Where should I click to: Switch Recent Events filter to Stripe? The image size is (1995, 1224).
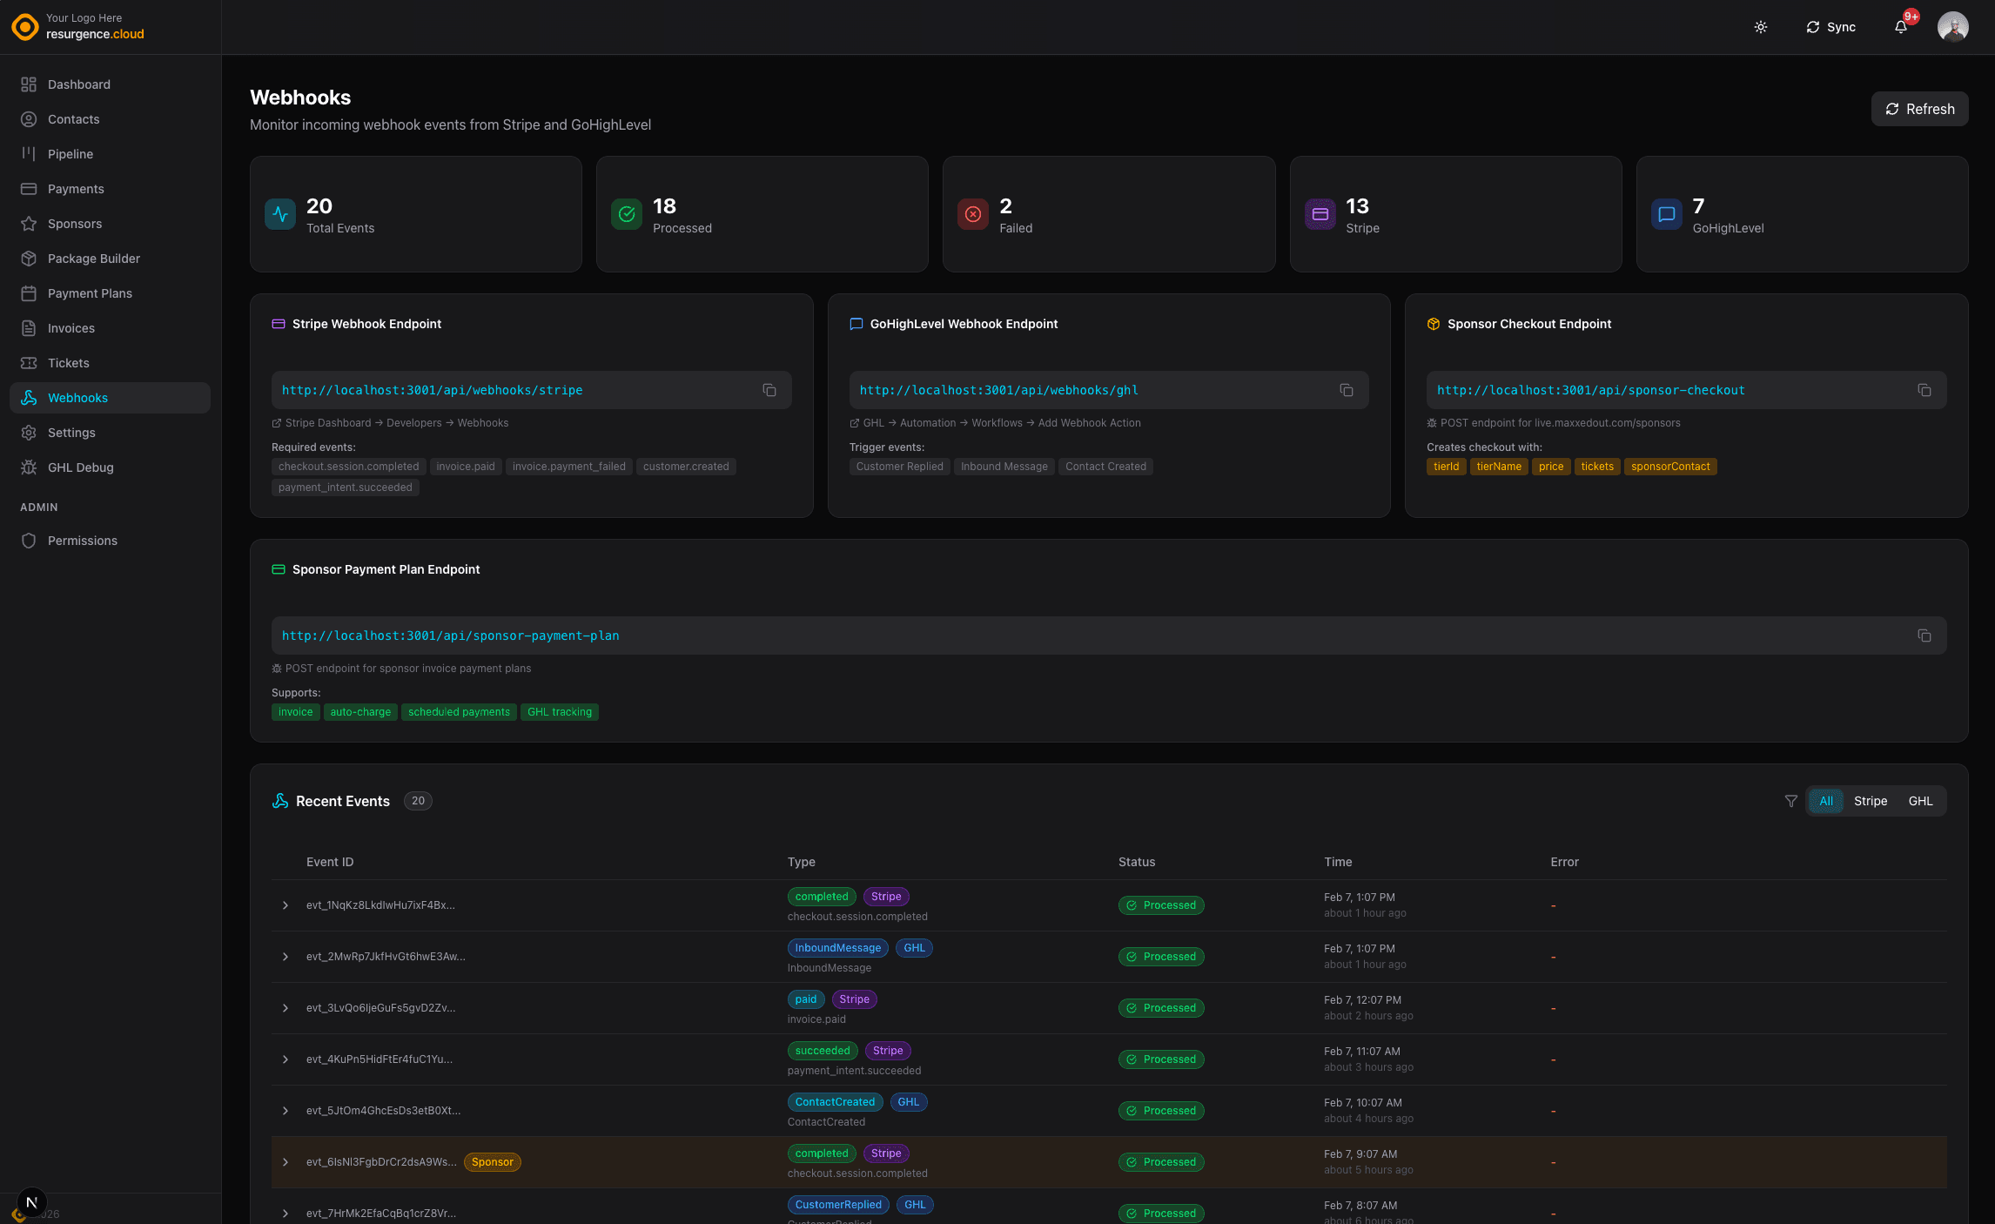click(x=1871, y=801)
